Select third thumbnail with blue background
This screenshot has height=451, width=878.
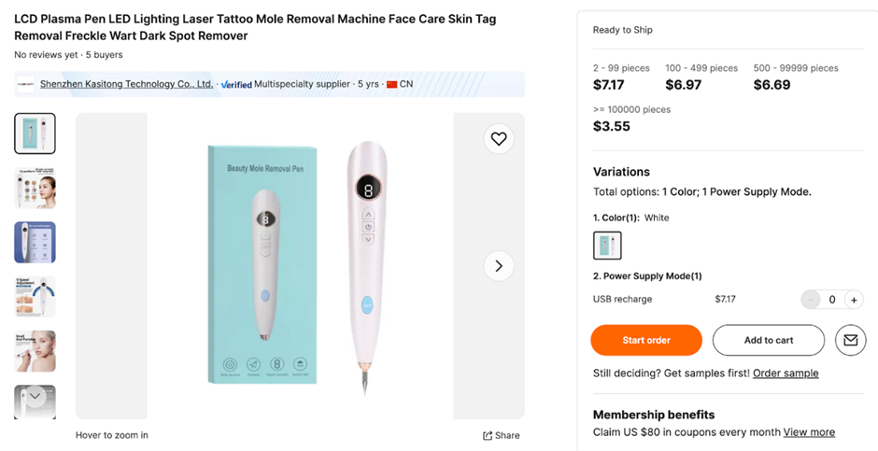point(35,242)
